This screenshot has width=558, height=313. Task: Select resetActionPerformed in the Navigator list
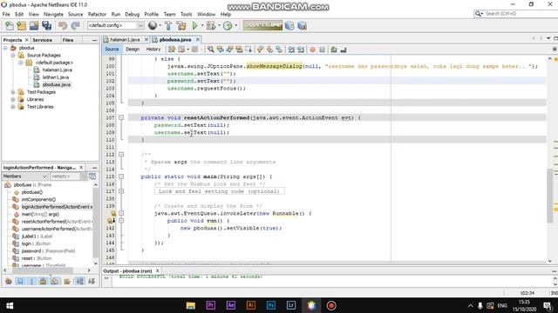[56, 222]
